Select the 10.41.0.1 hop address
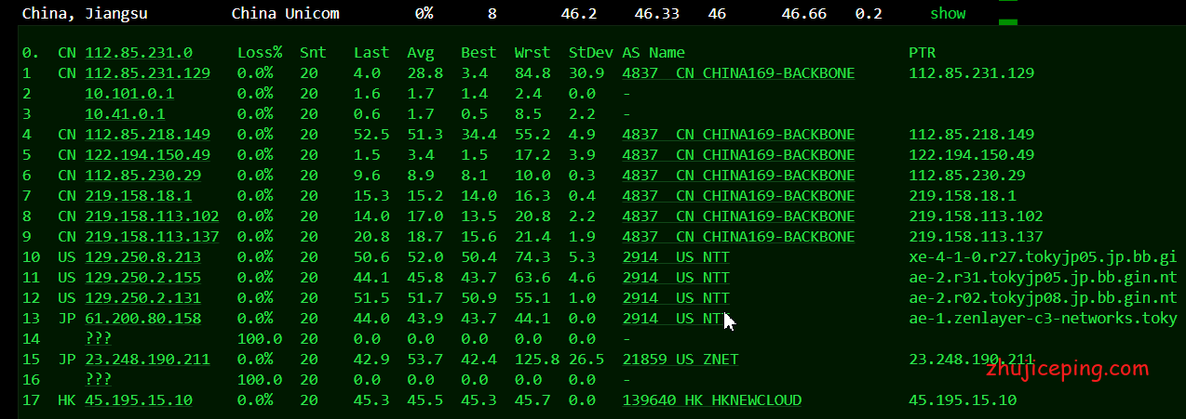The height and width of the screenshot is (419, 1186). tap(125, 114)
